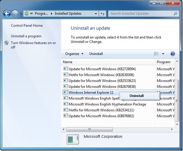
Task: Choose Uninstall from the context menu
Action: click(140, 96)
